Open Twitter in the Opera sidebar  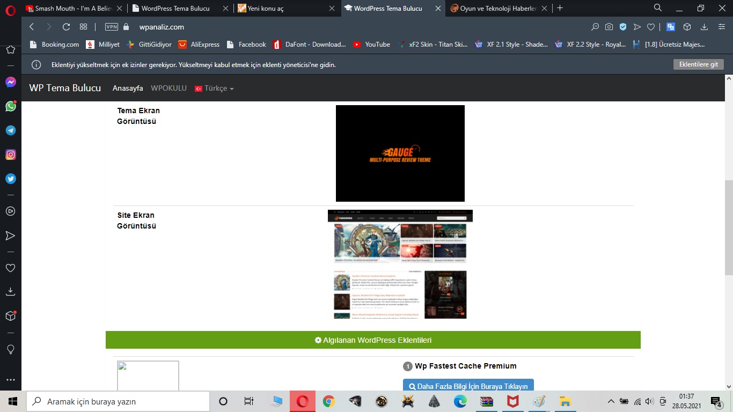point(10,179)
